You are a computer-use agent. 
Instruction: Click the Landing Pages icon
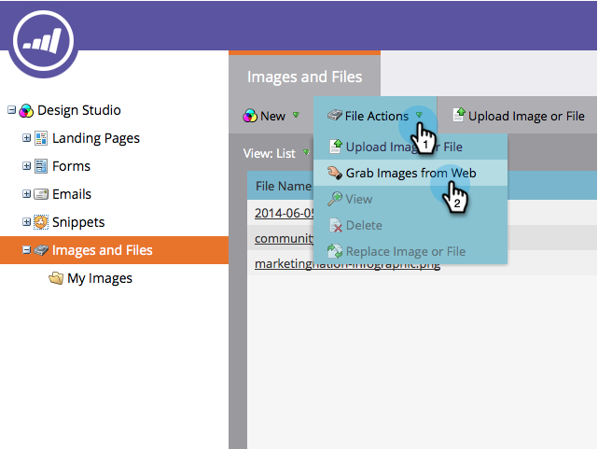(x=41, y=138)
